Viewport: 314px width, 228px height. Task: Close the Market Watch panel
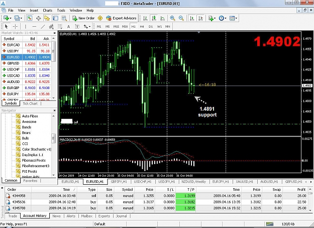point(54,33)
